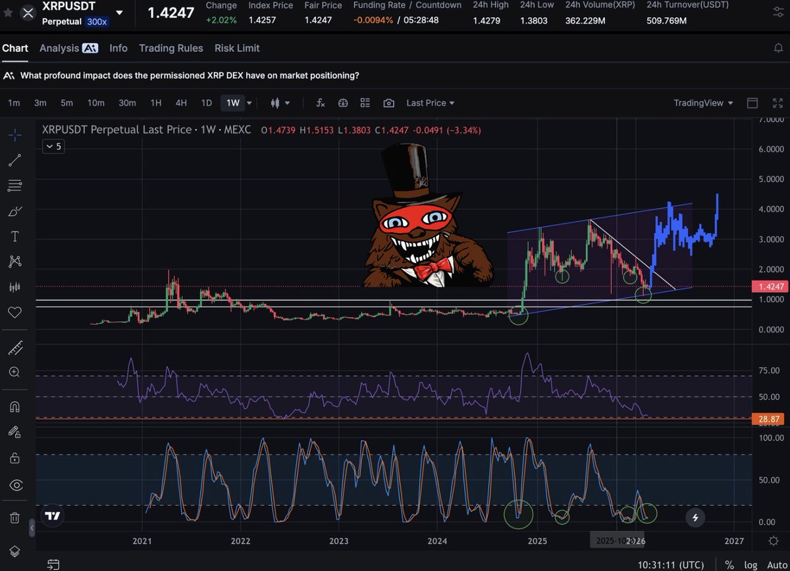Open the favorites heart icon tools
This screenshot has width=790, height=571.
coord(14,312)
